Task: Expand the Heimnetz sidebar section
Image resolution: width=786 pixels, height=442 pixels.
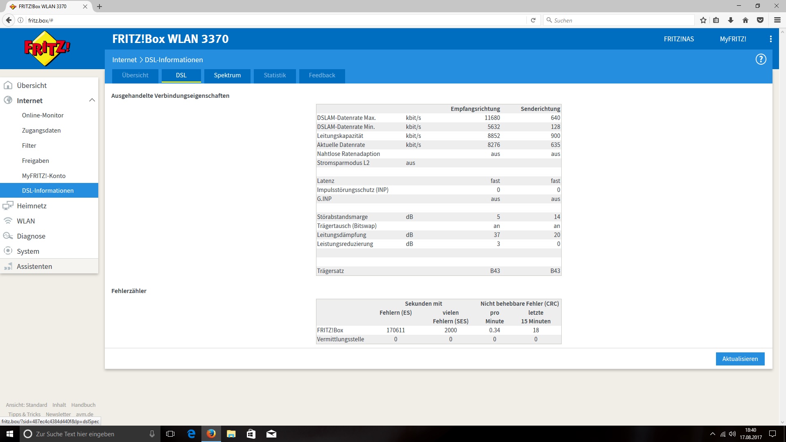Action: click(32, 206)
